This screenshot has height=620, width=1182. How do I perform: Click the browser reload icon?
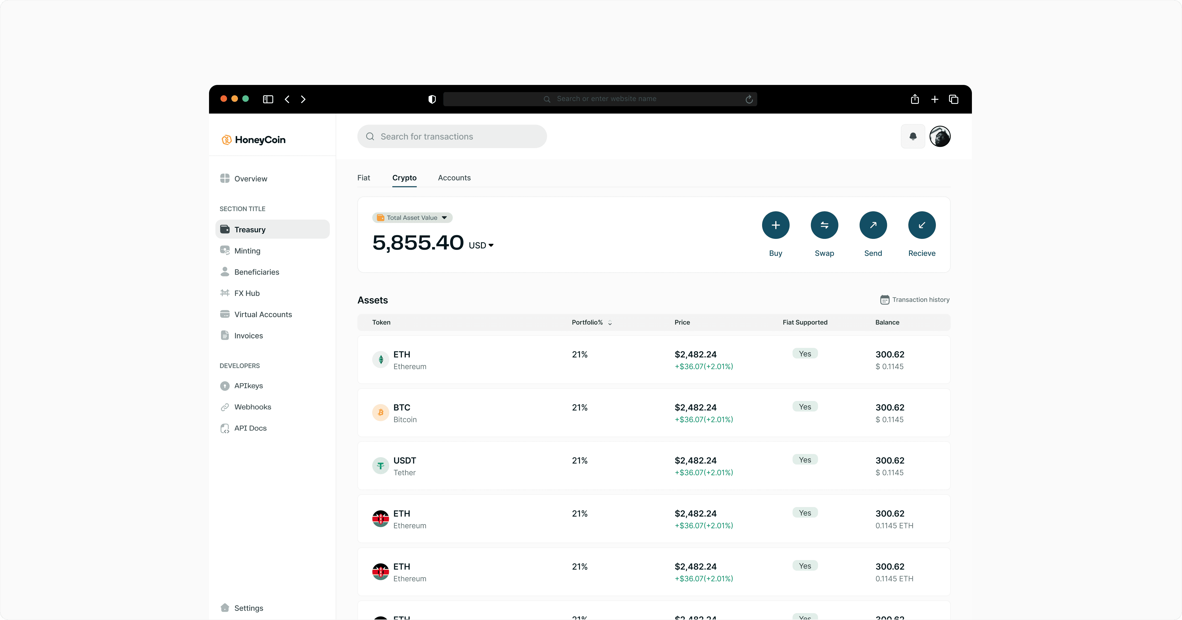coord(749,99)
